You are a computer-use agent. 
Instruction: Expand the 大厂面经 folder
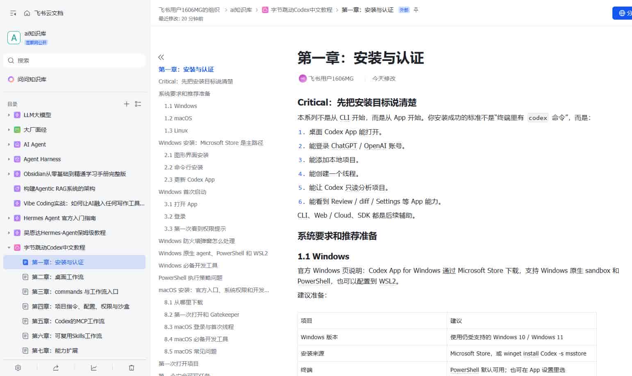pyautogui.click(x=9, y=130)
